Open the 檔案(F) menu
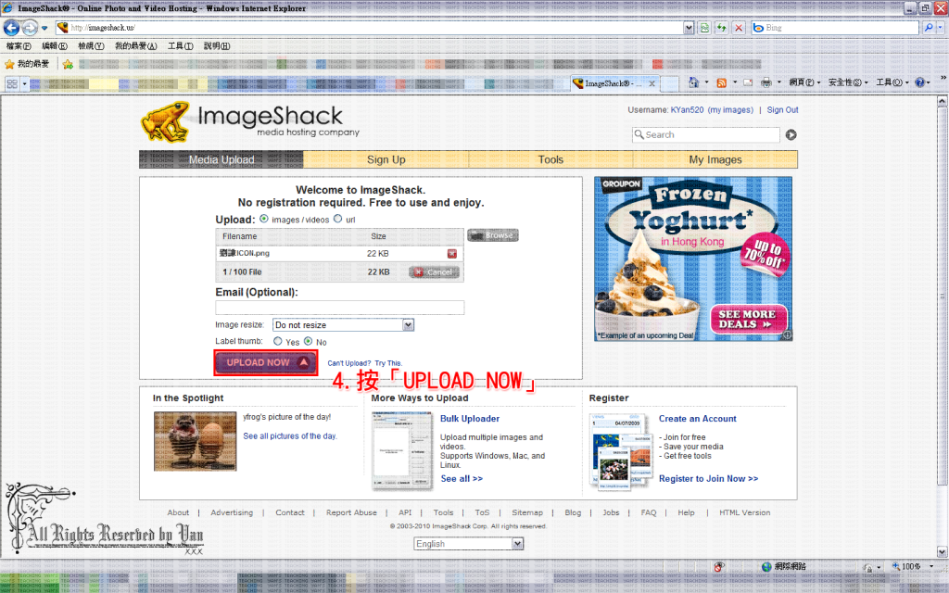The width and height of the screenshot is (949, 593). click(19, 46)
